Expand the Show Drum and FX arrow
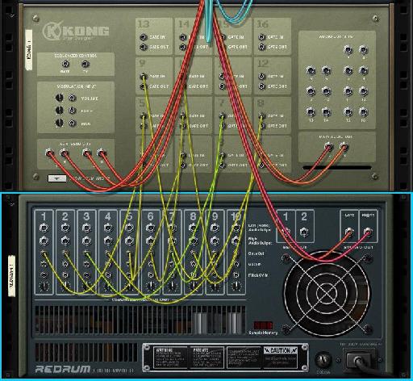The height and width of the screenshot is (381, 413). [x=57, y=178]
